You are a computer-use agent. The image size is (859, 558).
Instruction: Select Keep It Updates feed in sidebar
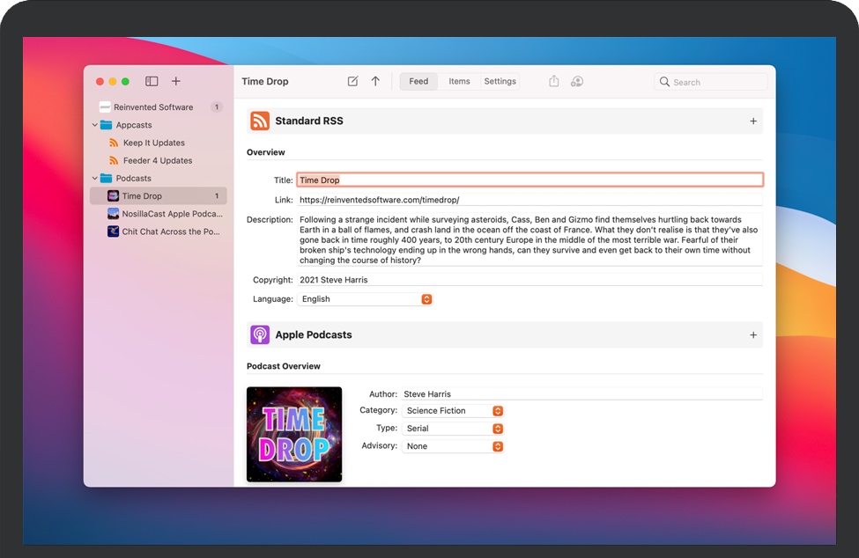153,143
